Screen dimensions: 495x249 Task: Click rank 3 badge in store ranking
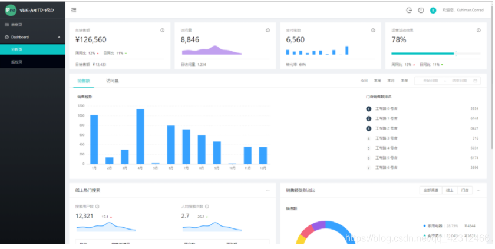[368, 128]
